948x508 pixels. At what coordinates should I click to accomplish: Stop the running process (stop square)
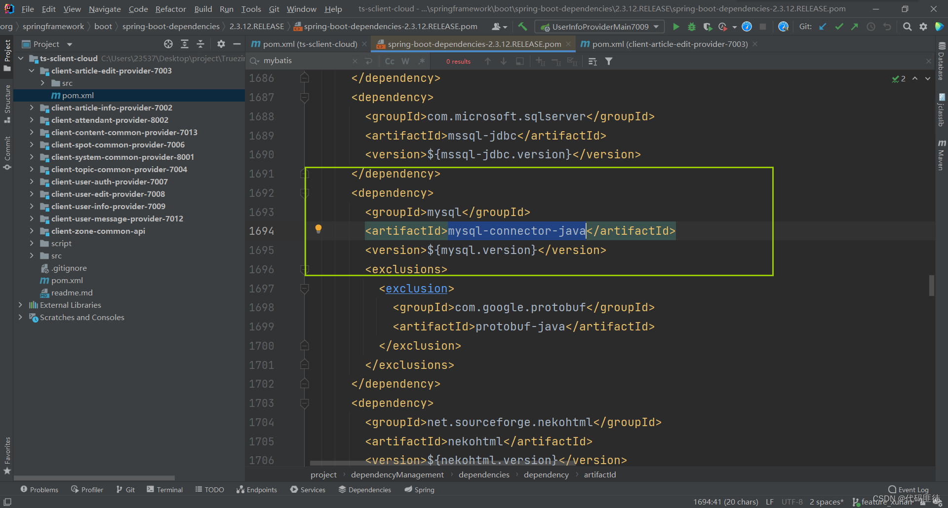click(x=763, y=27)
